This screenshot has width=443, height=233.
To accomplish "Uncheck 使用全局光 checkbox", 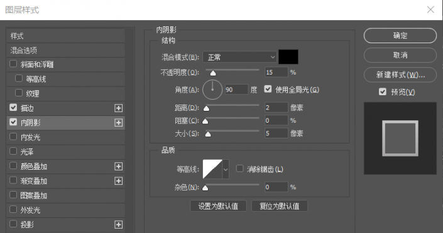I will click(x=268, y=90).
